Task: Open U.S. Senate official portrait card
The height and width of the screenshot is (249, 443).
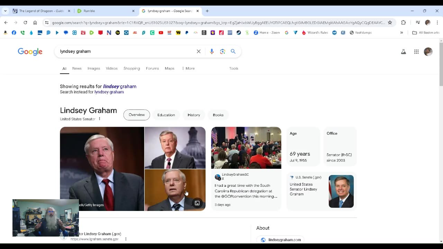Action: 322,191
